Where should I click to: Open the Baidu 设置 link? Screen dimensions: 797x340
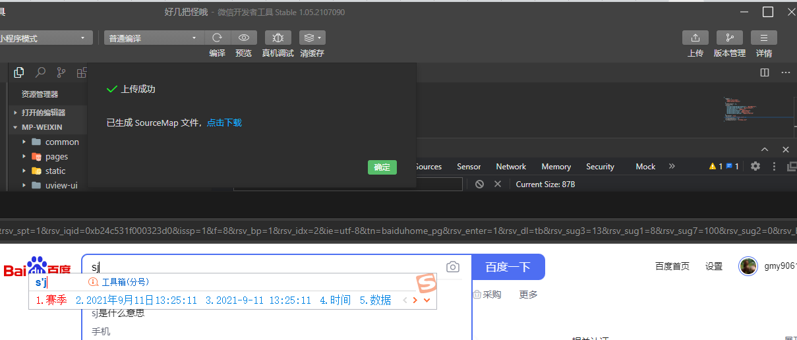click(x=714, y=266)
